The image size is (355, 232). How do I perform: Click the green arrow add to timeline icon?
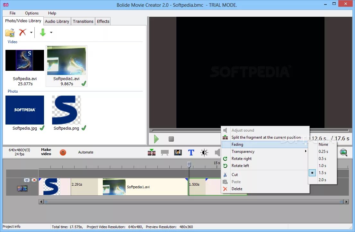(x=43, y=32)
